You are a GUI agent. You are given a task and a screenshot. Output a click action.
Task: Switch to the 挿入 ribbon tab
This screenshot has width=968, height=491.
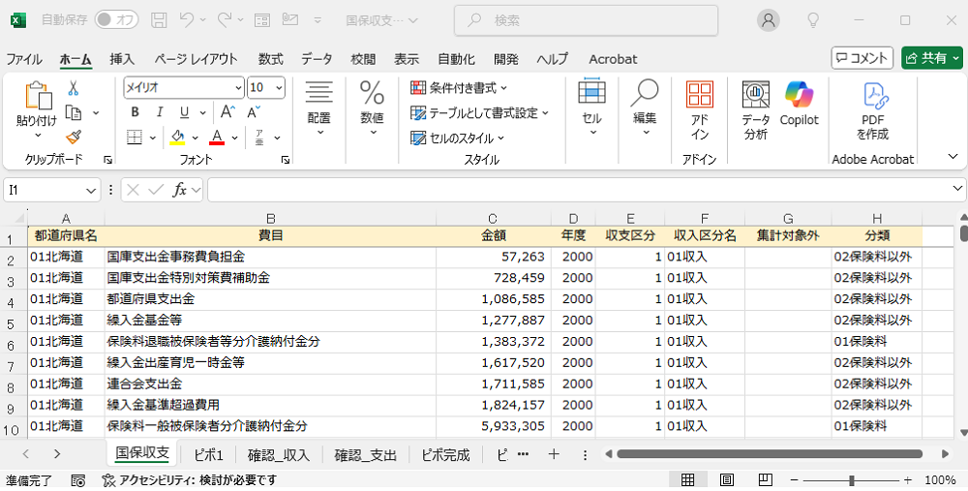[122, 59]
